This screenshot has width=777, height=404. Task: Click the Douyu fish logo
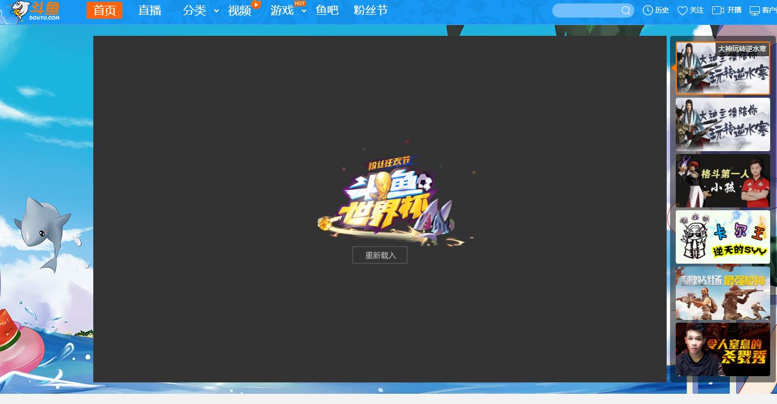coord(35,11)
